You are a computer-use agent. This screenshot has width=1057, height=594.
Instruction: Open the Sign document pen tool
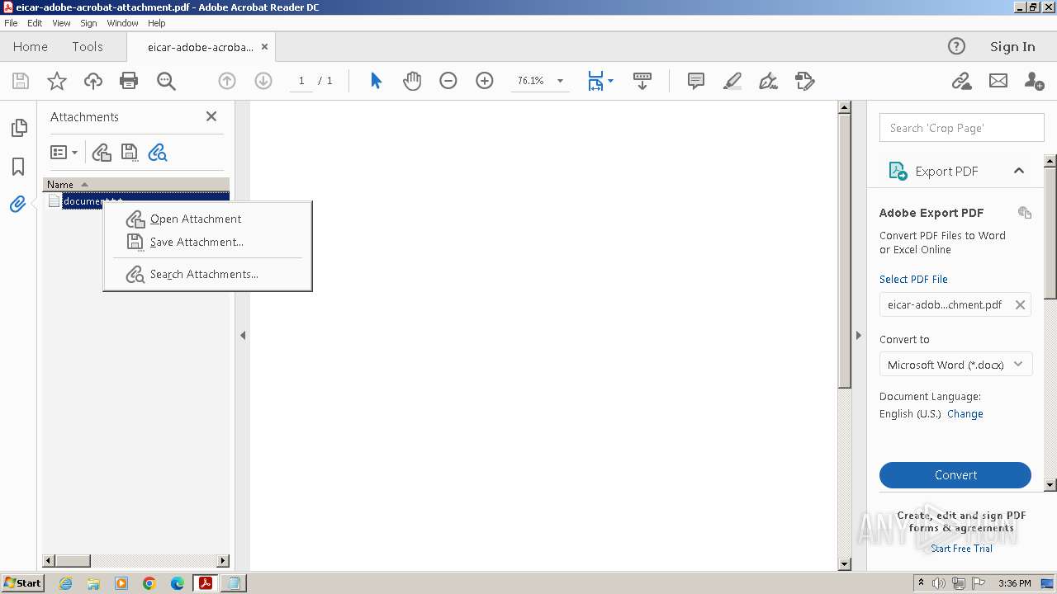pos(769,81)
